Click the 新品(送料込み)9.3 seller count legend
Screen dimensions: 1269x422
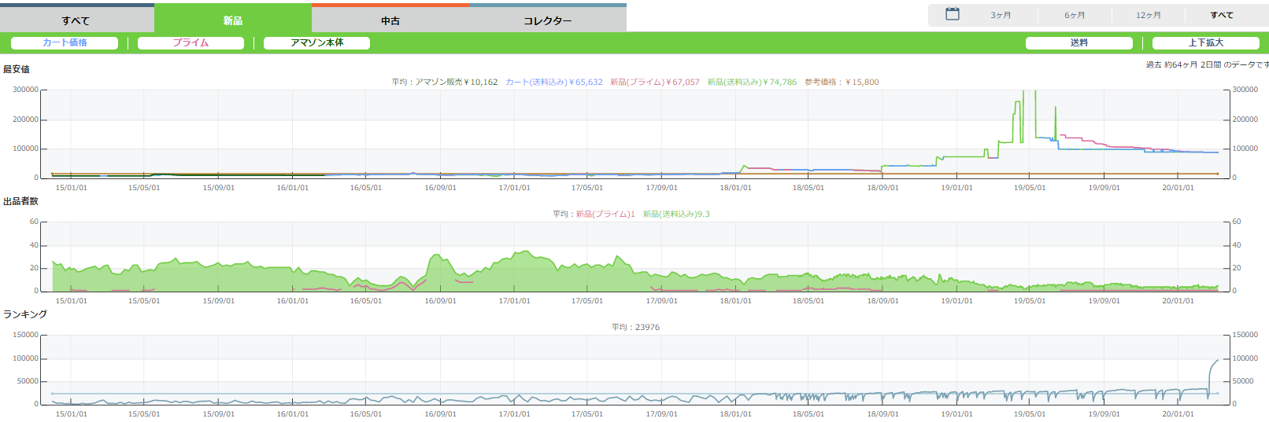[x=675, y=214]
